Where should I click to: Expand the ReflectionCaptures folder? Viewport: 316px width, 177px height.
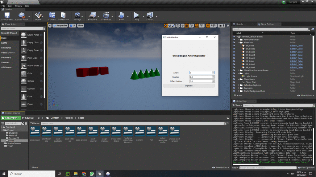(x=239, y=85)
